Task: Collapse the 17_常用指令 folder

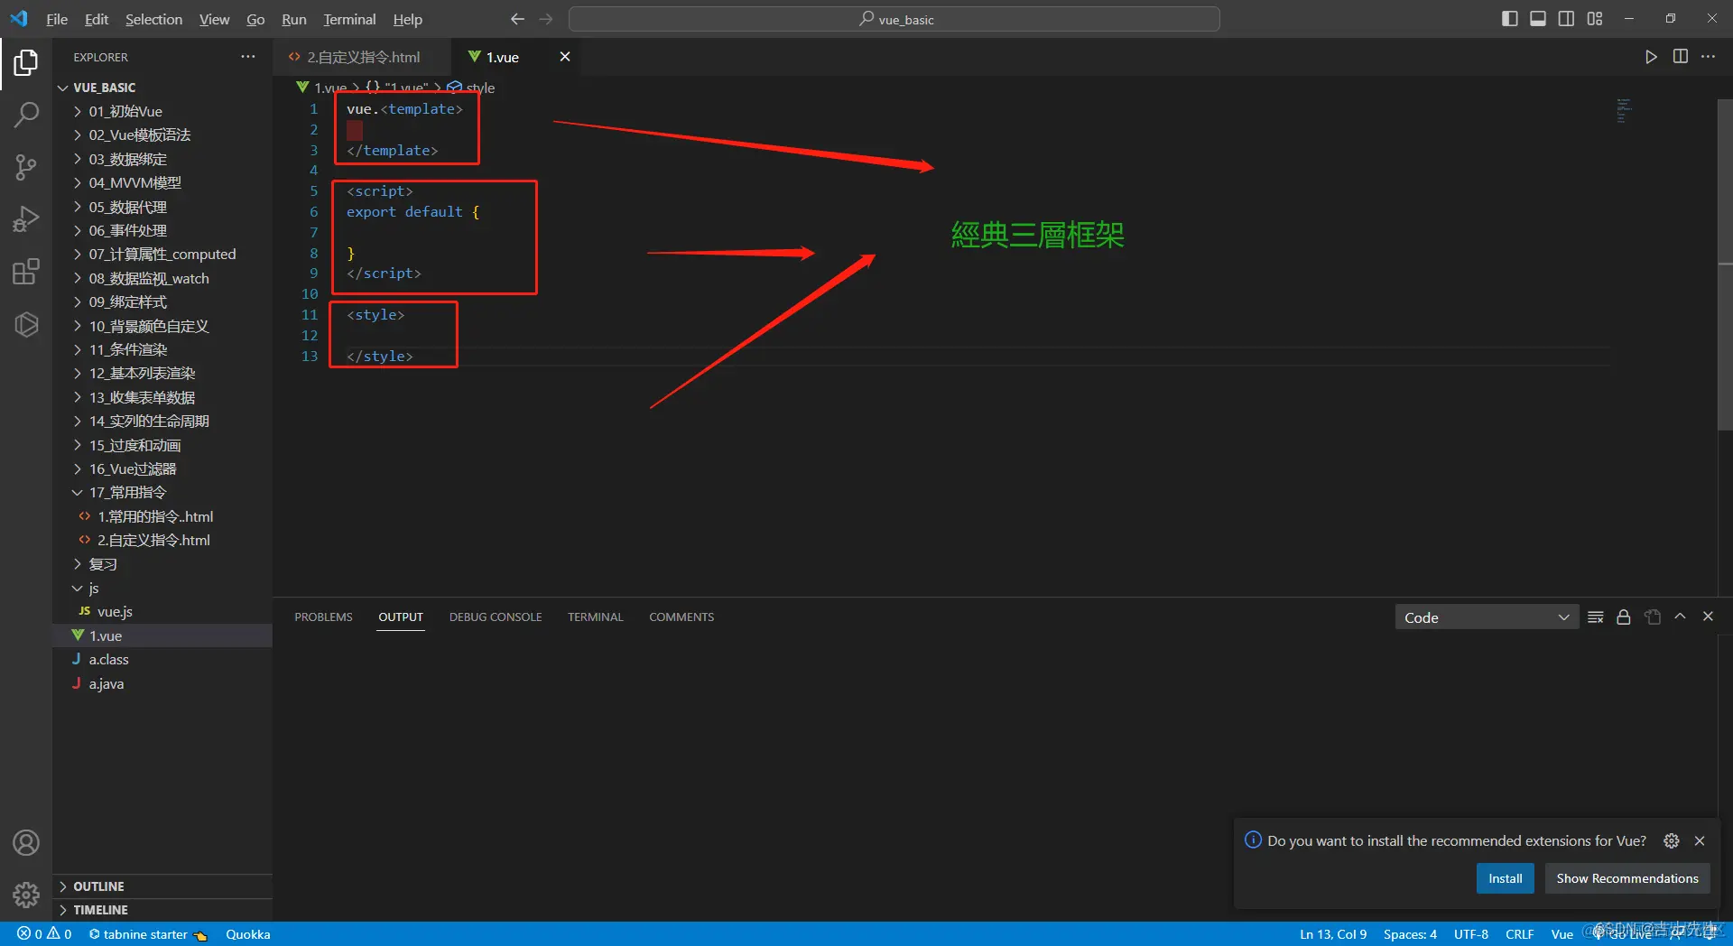Action: [x=162, y=493]
